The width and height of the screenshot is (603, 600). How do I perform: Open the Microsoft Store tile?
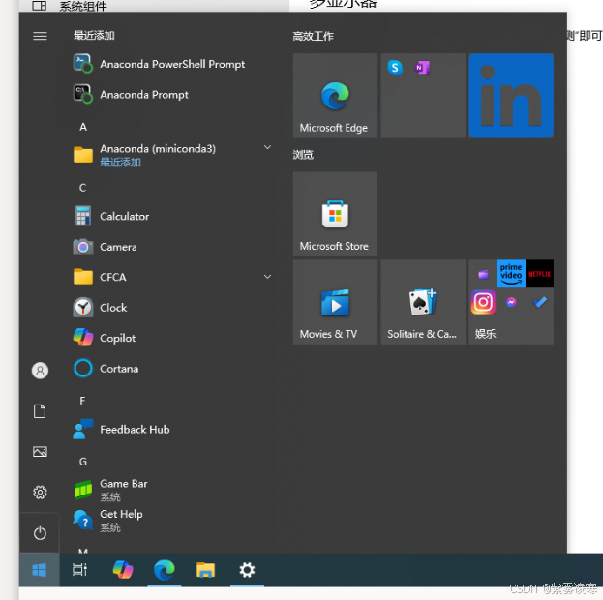coord(335,214)
